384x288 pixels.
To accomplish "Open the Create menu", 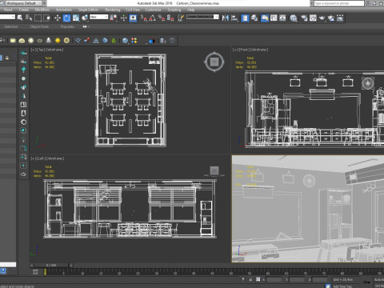I will coord(24,10).
